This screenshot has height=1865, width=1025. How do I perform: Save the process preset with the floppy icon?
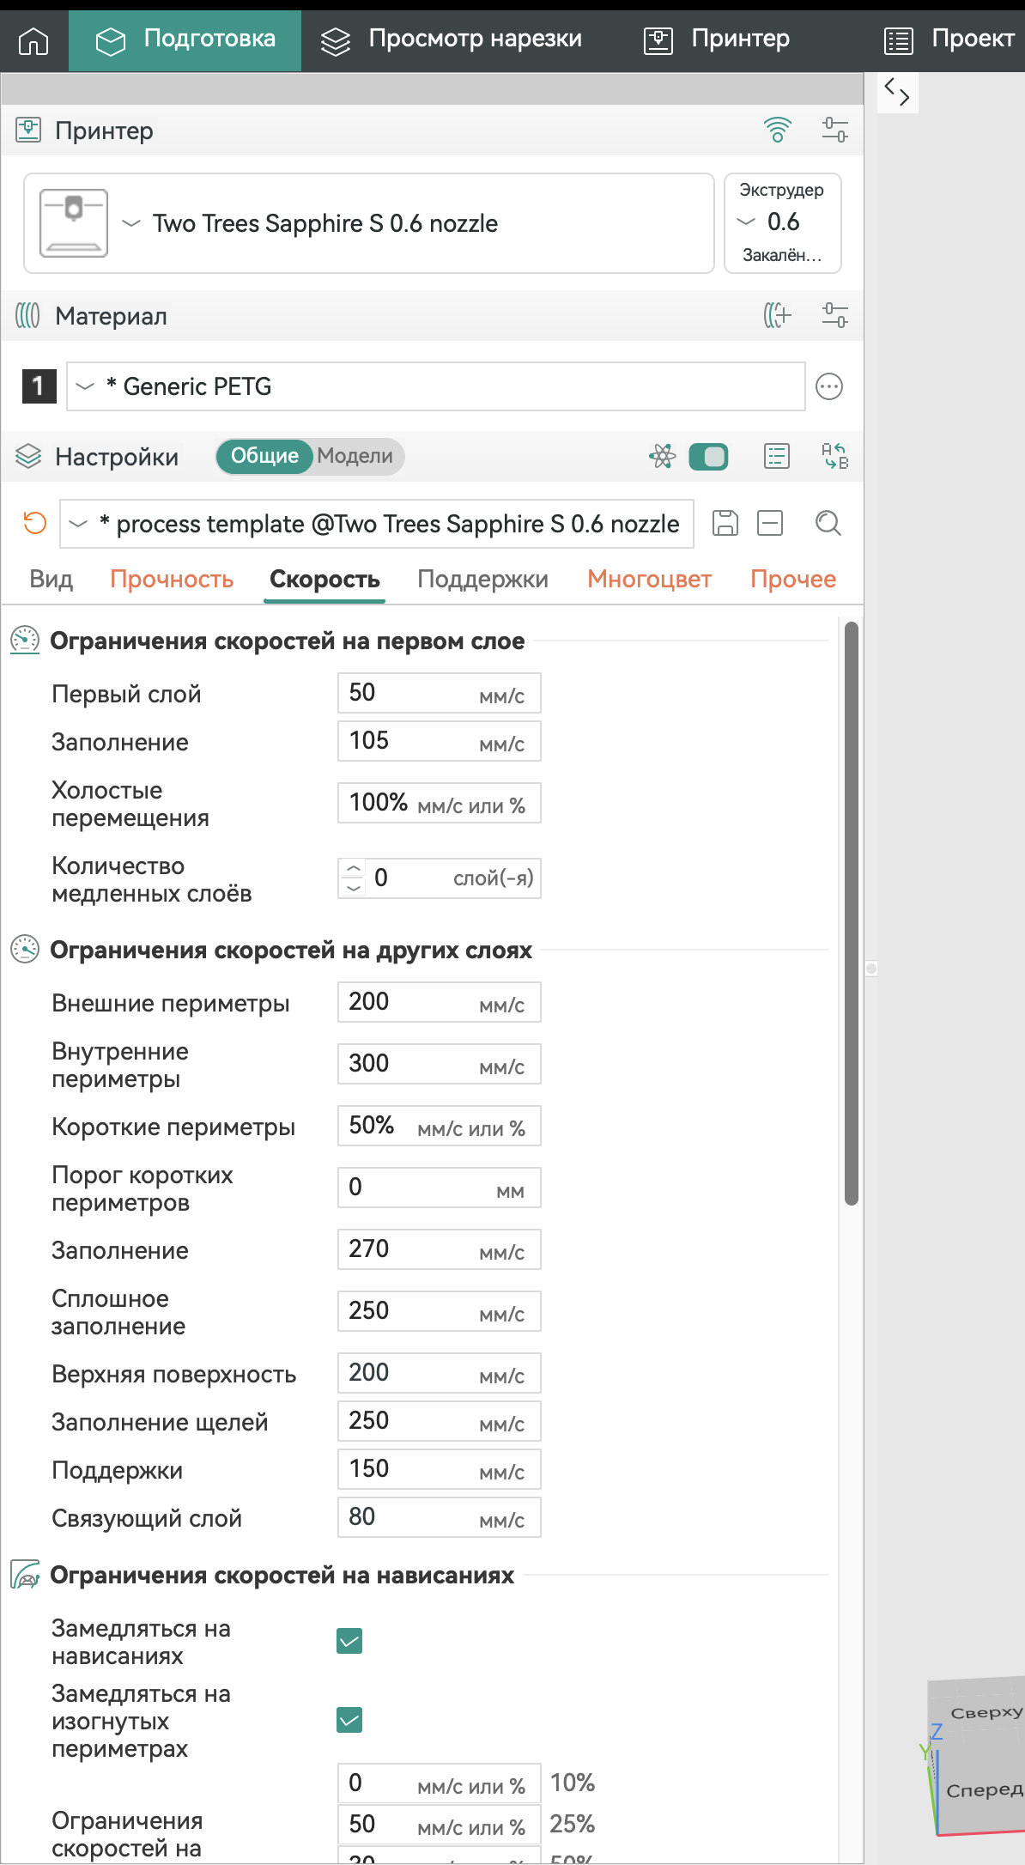tap(725, 523)
